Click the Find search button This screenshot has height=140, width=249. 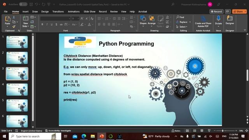[x=180, y=17]
